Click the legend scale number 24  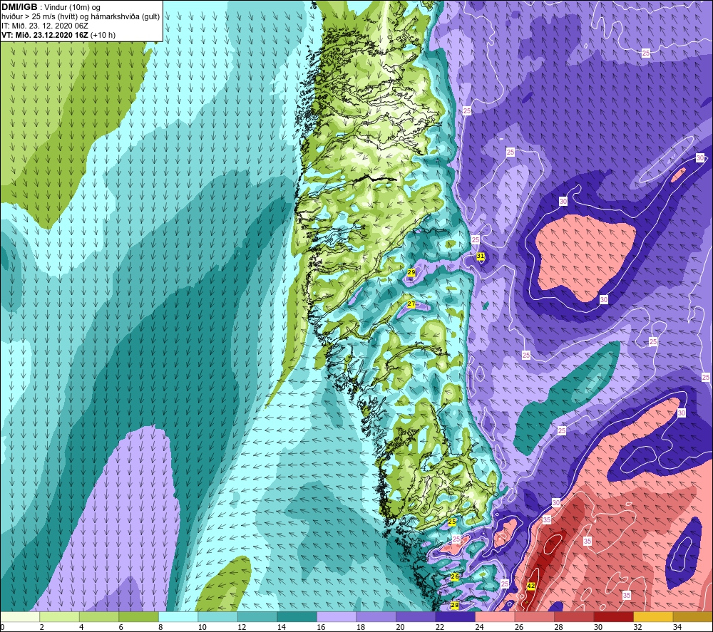tap(479, 627)
